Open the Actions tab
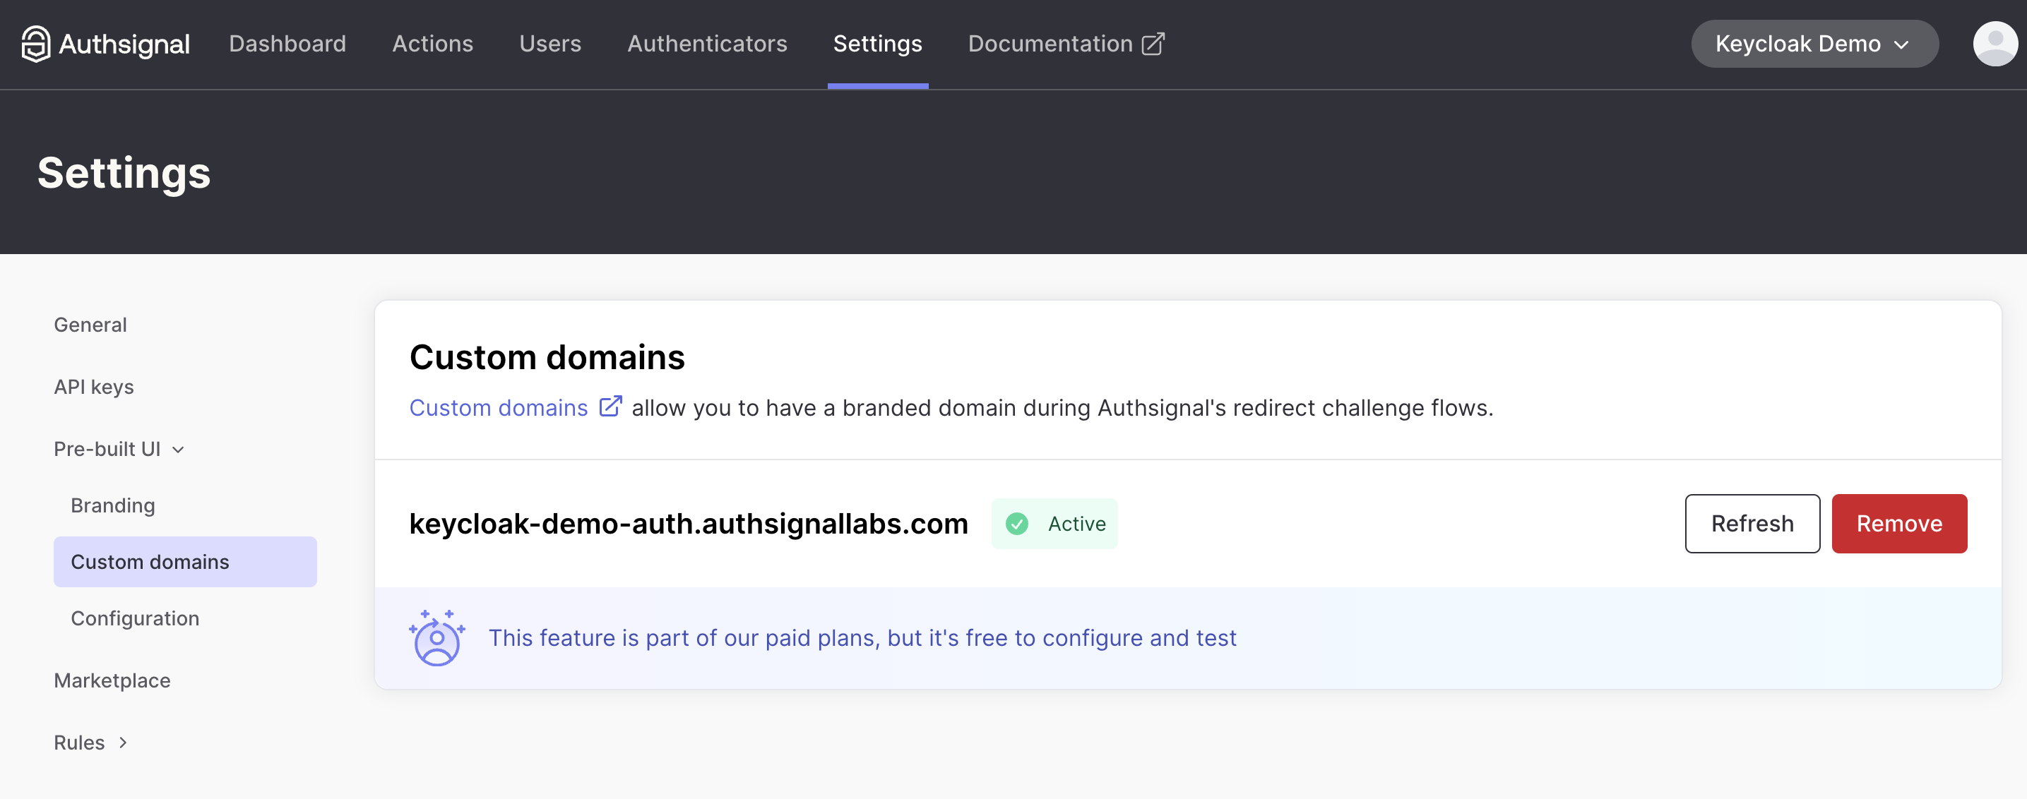Screen dimensions: 2027x799 click(x=433, y=44)
